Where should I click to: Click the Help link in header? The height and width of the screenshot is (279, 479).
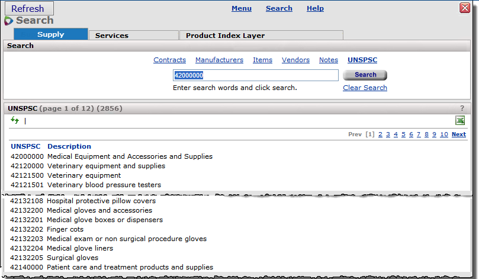click(315, 8)
